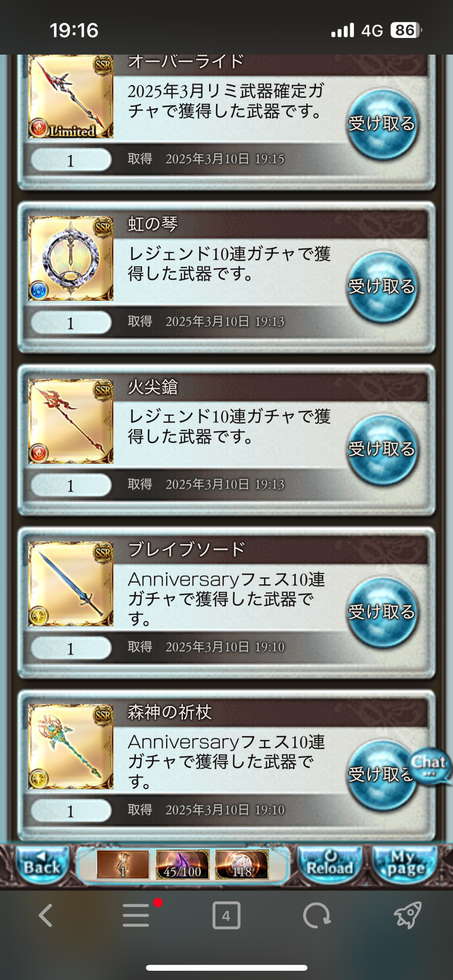This screenshot has width=453, height=980.
Task: Go to My page button
Action: coord(405,864)
